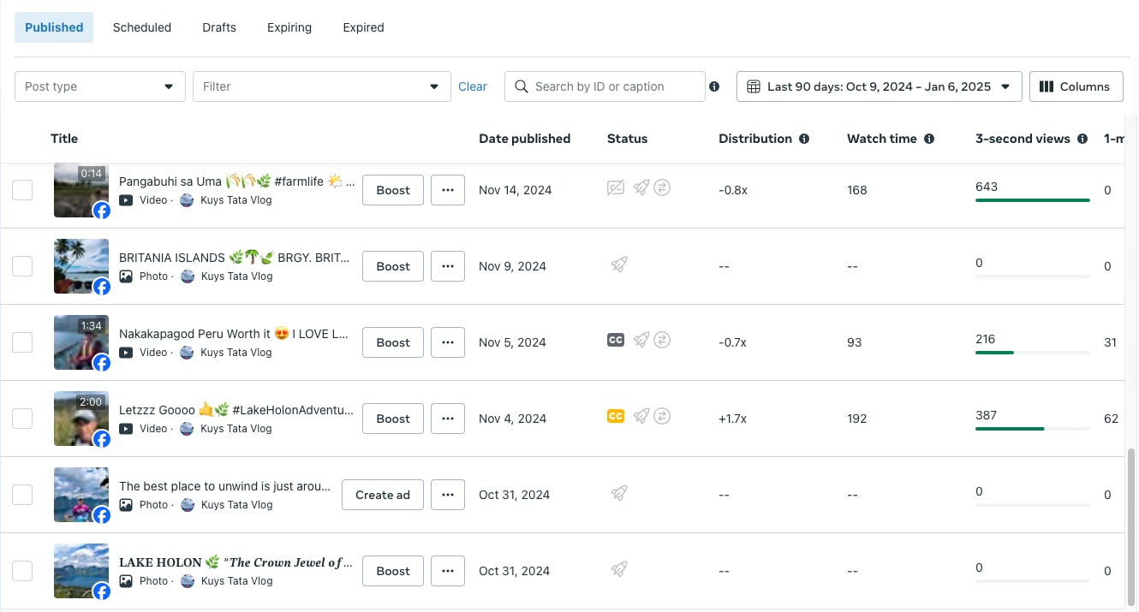Click crosspost icon on Nov 14 video row
The image size is (1139, 612).
click(662, 187)
